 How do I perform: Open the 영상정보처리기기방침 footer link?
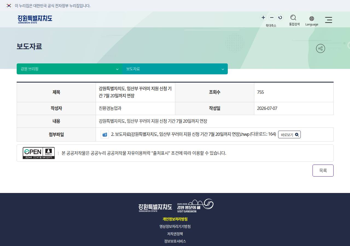175,226
